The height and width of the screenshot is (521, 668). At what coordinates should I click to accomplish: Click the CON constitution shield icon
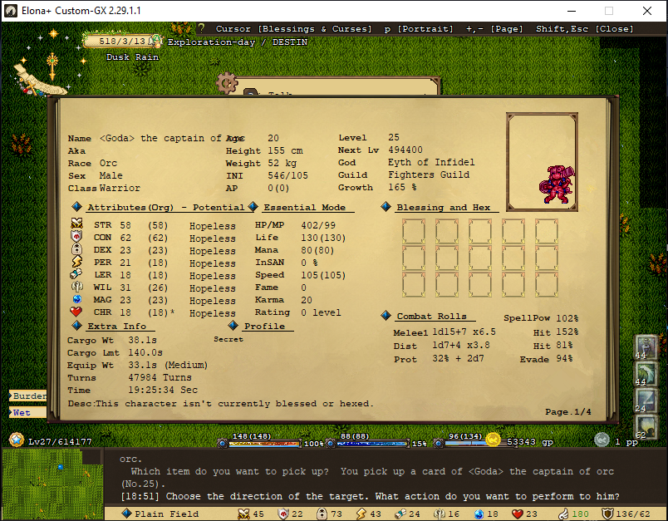(x=76, y=236)
